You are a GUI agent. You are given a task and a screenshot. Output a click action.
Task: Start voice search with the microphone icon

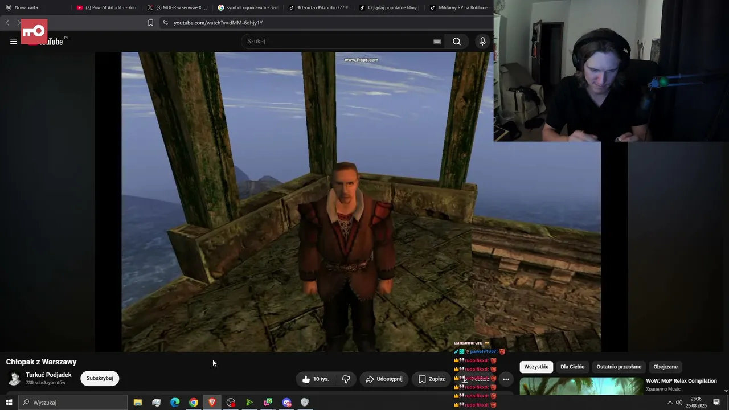coord(482,41)
